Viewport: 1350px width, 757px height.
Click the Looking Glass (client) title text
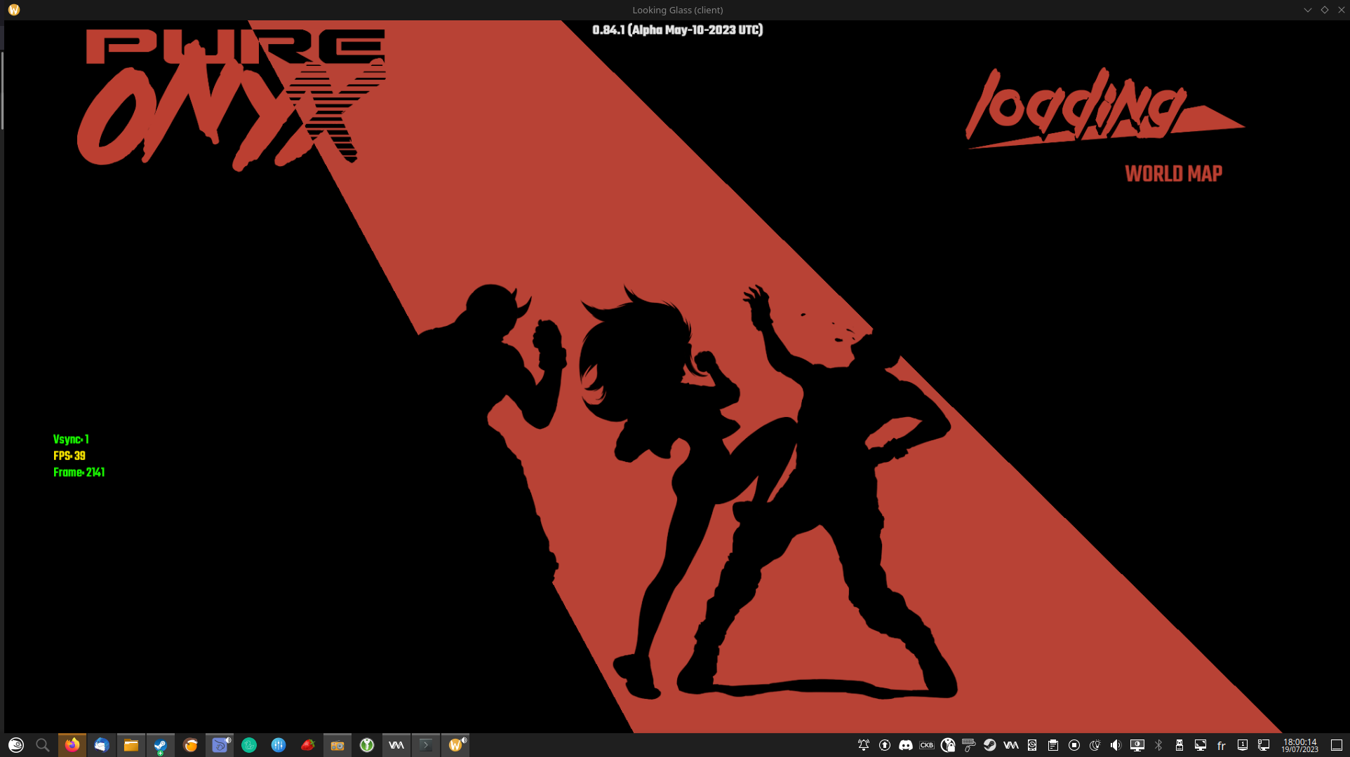[677, 10]
